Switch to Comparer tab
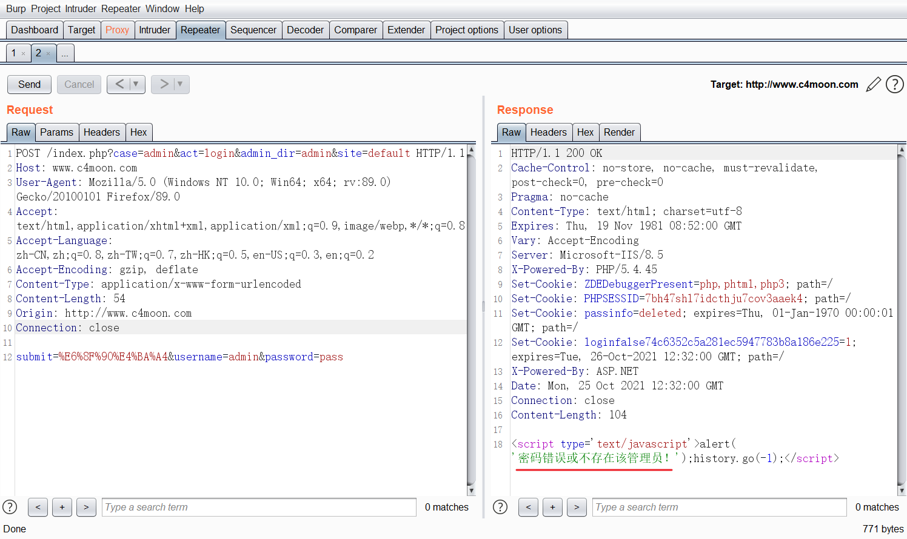The width and height of the screenshot is (907, 539). click(356, 30)
